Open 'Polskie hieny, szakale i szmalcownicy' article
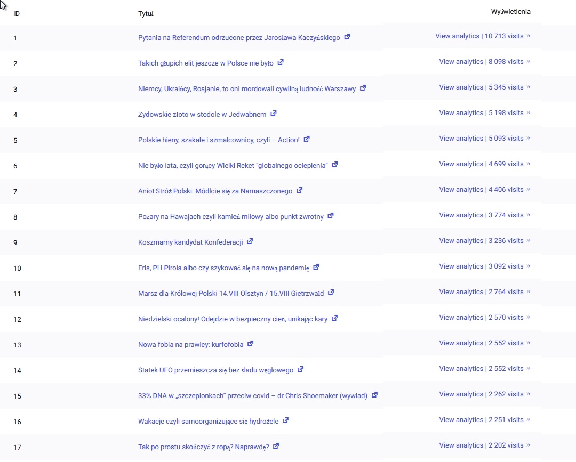The image size is (576, 462). [x=219, y=140]
